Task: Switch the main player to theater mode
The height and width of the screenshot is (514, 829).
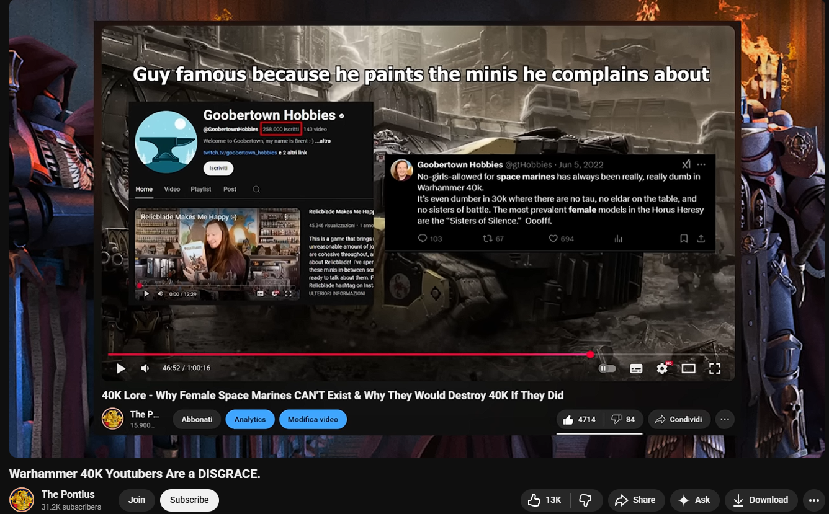Action: [x=689, y=368]
